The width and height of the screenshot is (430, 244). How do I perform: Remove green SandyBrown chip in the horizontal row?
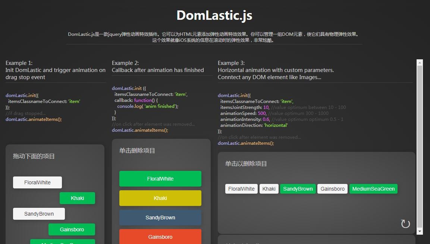coord(298,189)
